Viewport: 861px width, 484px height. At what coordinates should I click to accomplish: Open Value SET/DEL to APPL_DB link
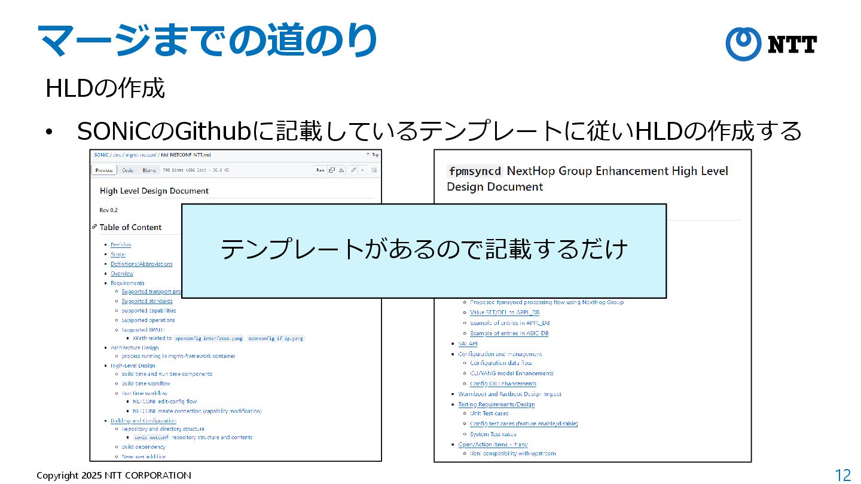point(505,313)
